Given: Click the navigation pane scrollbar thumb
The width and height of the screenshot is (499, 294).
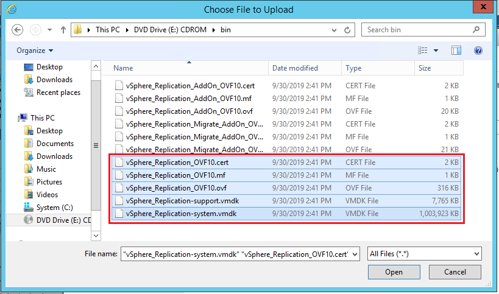Looking at the screenshot, I should pyautogui.click(x=96, y=145).
